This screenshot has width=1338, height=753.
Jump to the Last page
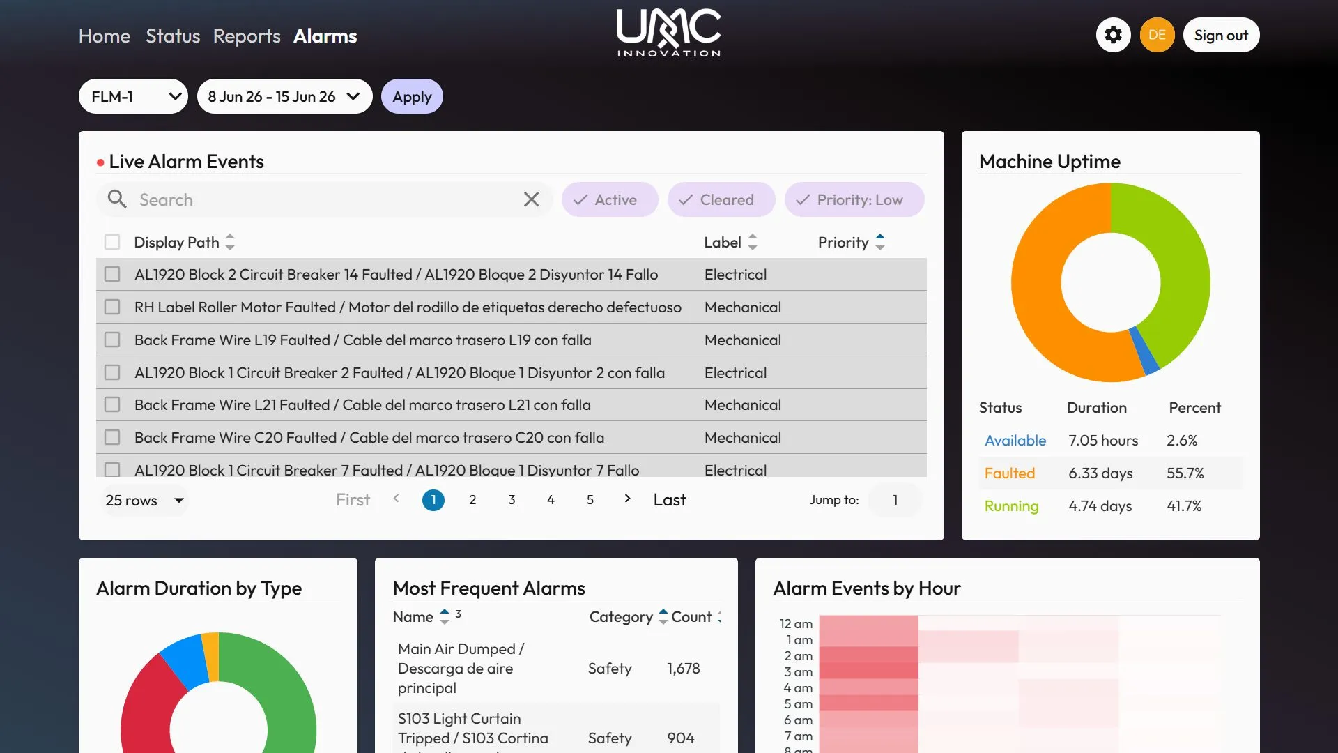click(x=670, y=500)
